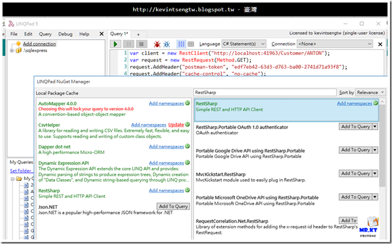This screenshot has width=392, height=244.
Task: Select the RestSharp search result row
Action: click(x=286, y=110)
